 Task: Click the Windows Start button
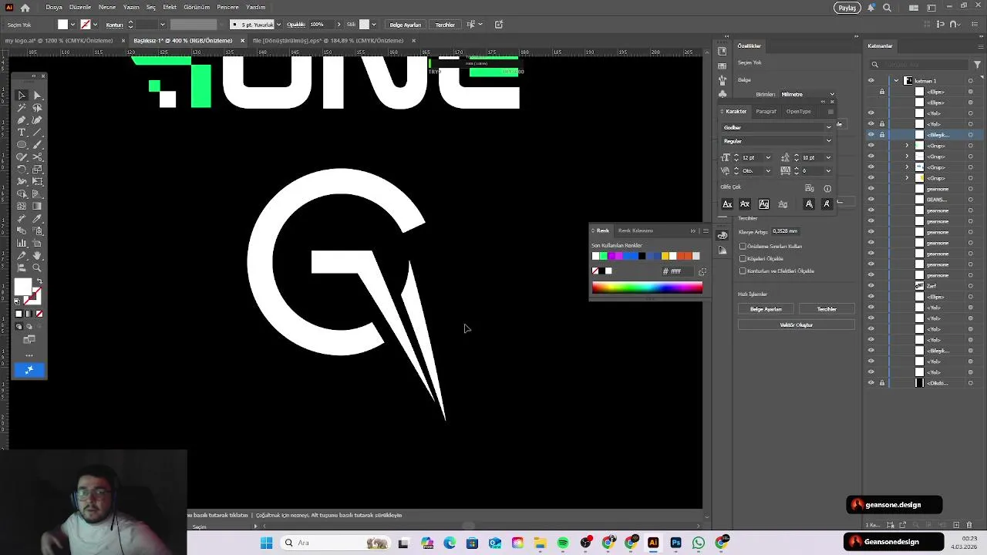coord(266,543)
